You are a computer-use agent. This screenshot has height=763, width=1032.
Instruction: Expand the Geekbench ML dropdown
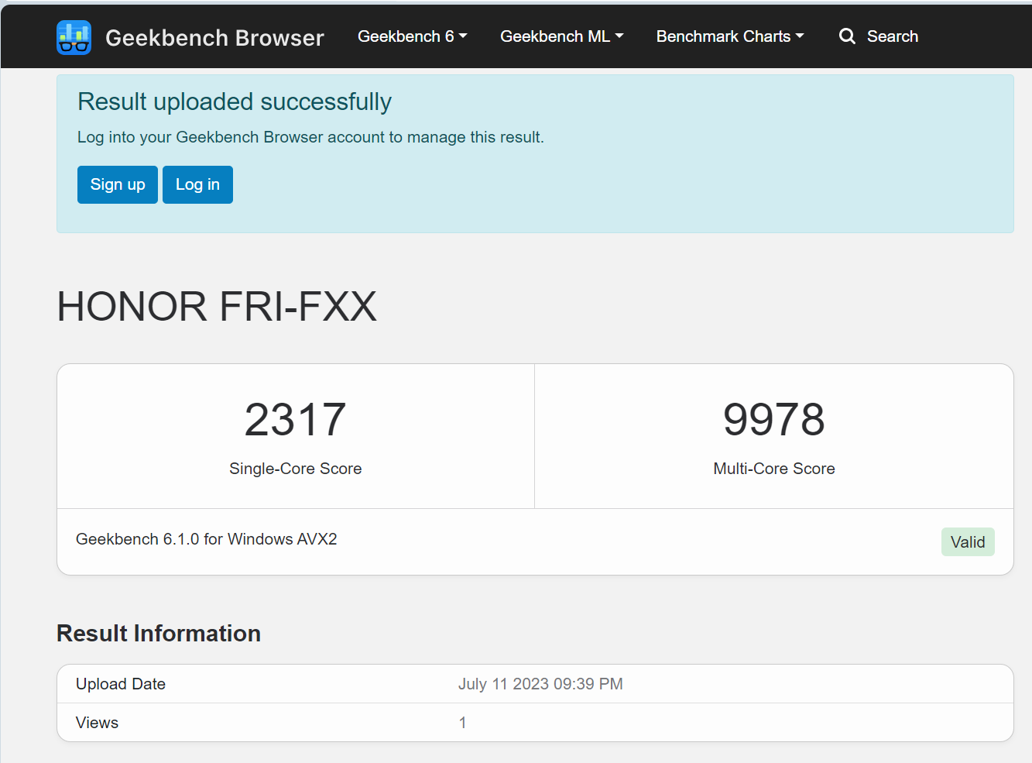tap(561, 36)
